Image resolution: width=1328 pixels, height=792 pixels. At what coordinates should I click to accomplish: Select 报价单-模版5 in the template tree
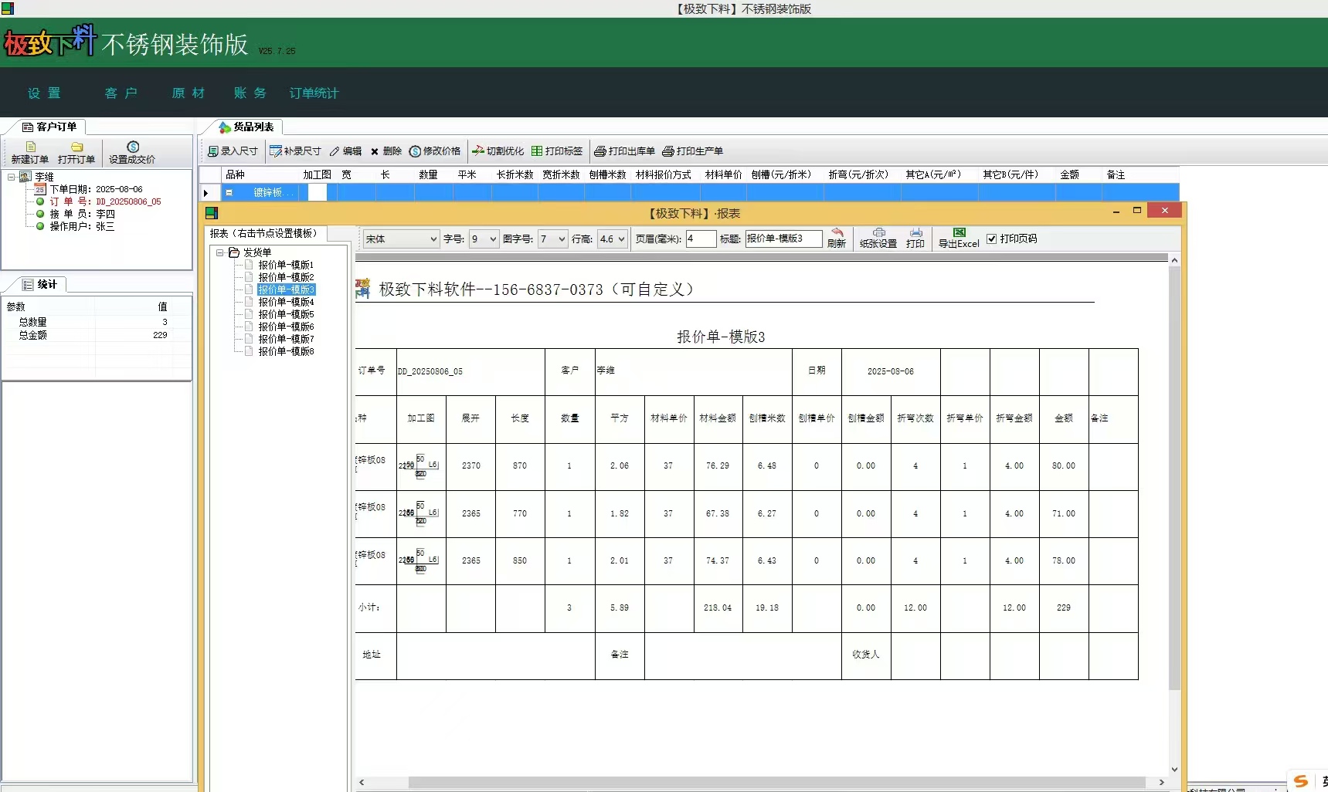(286, 314)
